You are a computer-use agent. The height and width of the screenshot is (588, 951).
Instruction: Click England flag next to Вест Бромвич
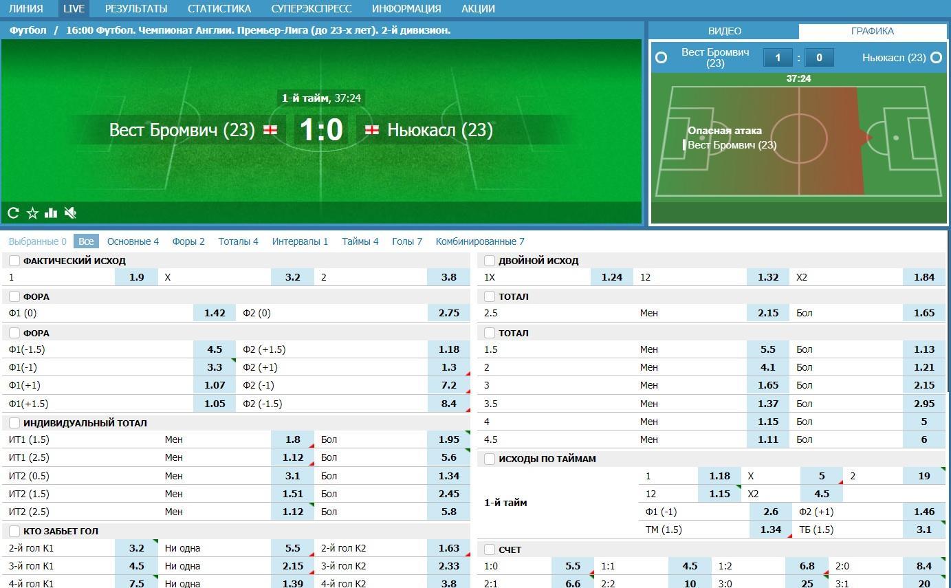[271, 130]
